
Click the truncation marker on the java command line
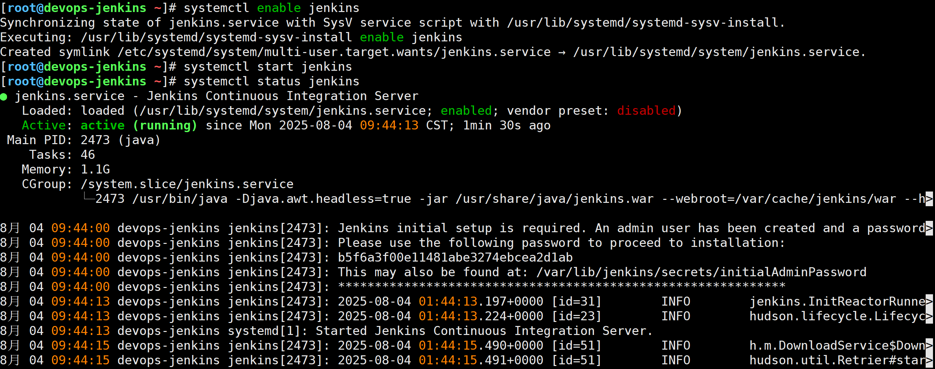click(x=929, y=199)
